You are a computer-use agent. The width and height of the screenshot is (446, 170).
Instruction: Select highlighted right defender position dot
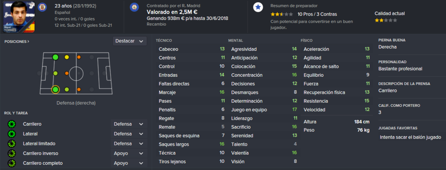click(x=55, y=89)
